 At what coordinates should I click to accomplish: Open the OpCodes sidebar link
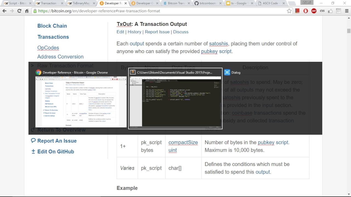(x=48, y=48)
